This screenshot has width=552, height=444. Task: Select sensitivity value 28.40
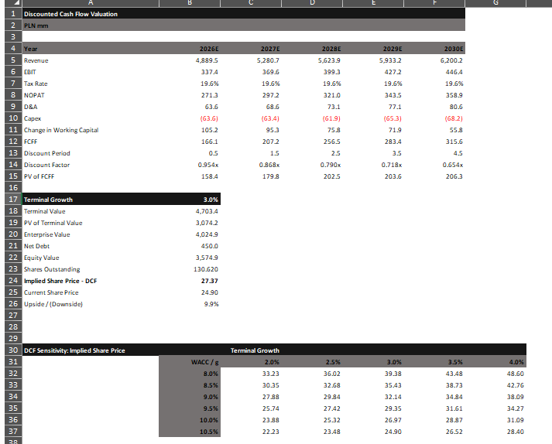pyautogui.click(x=515, y=432)
